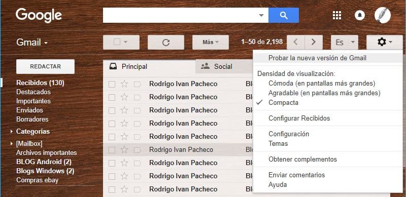Open the selection options arrow beside checkbox

tap(125, 42)
